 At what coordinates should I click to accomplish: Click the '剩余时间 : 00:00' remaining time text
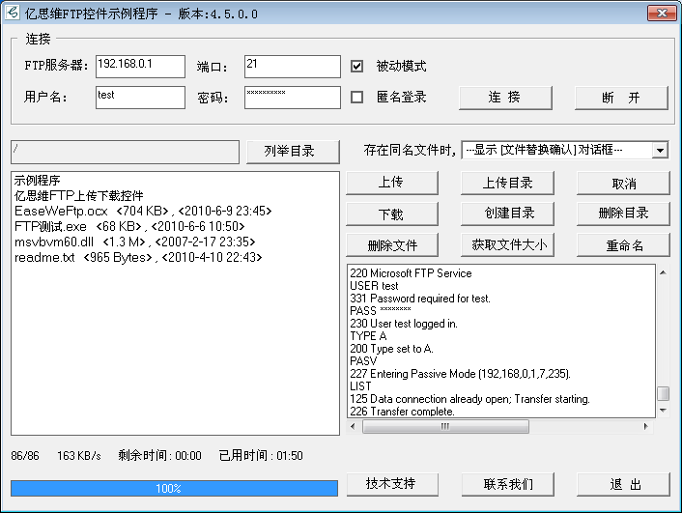pos(159,456)
